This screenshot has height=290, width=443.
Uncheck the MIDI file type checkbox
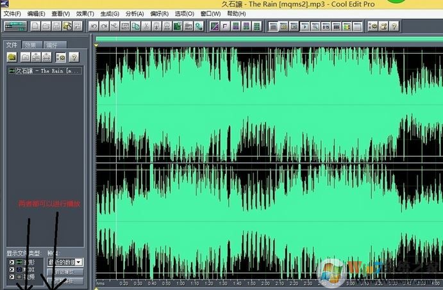pyautogui.click(x=12, y=270)
